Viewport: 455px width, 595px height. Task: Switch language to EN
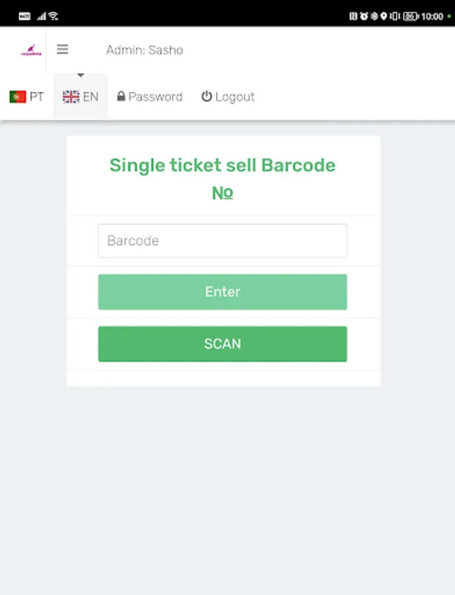pos(81,97)
